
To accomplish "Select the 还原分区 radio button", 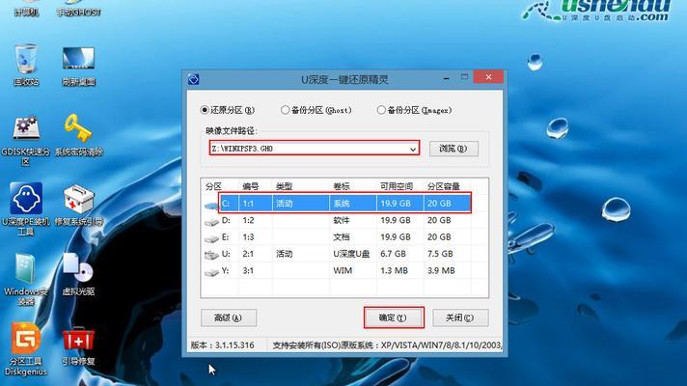I will pos(206,110).
